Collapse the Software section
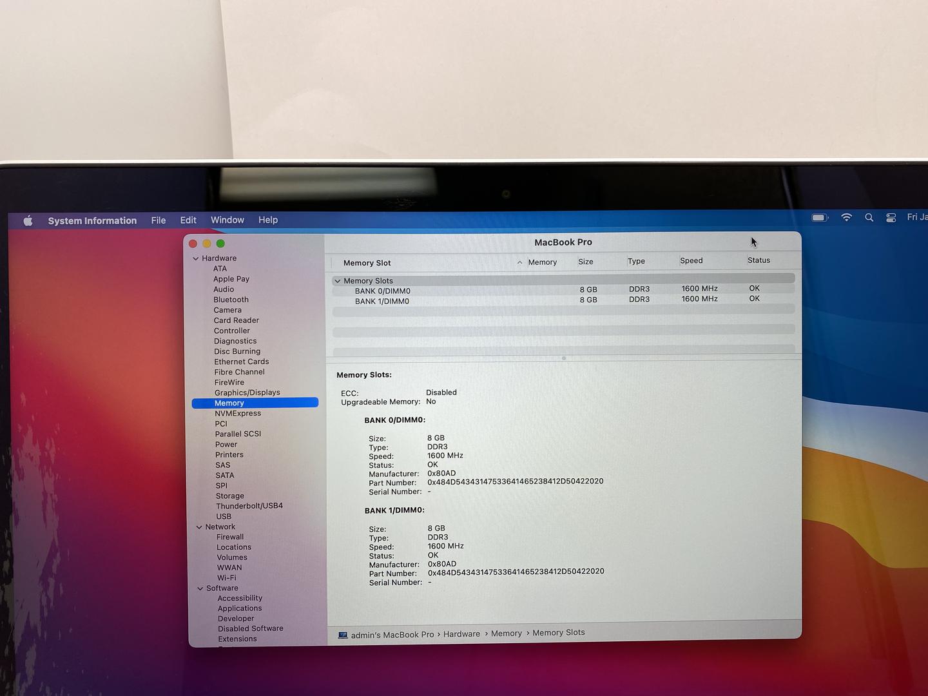 [200, 588]
